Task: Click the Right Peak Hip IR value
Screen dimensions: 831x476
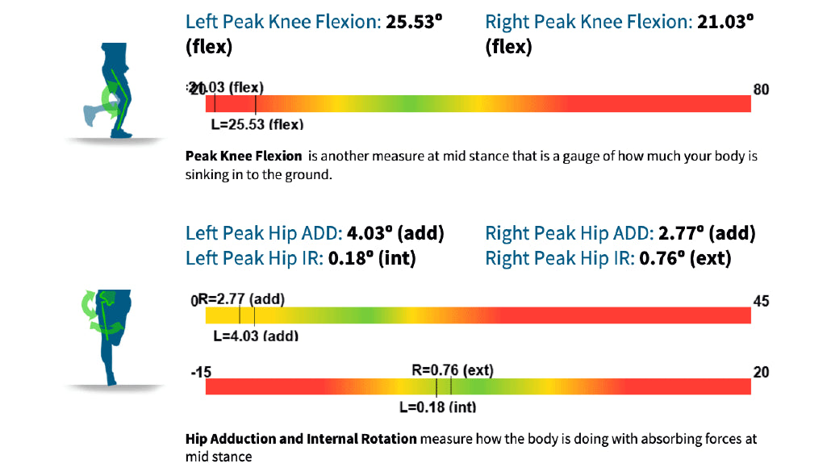Action: coord(685,258)
